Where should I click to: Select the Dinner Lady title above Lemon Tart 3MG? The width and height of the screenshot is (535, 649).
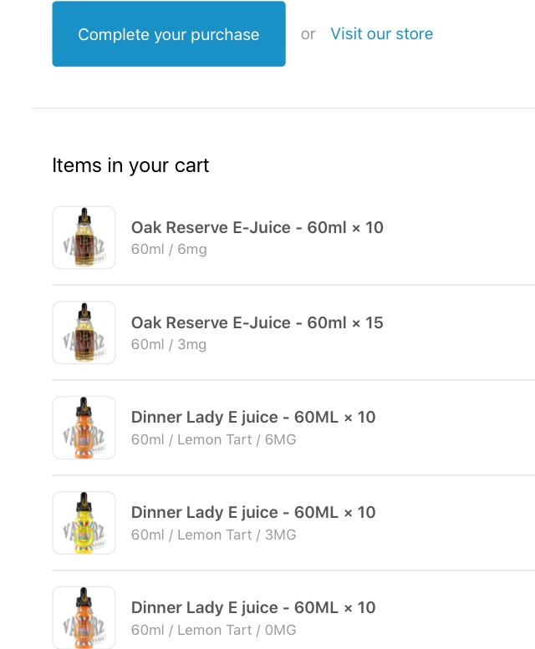pyautogui.click(x=253, y=513)
